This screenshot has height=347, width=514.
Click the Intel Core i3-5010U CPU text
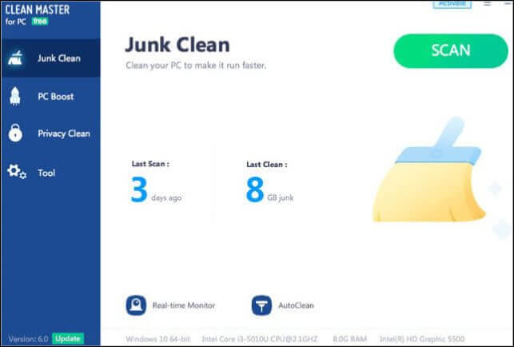260,339
